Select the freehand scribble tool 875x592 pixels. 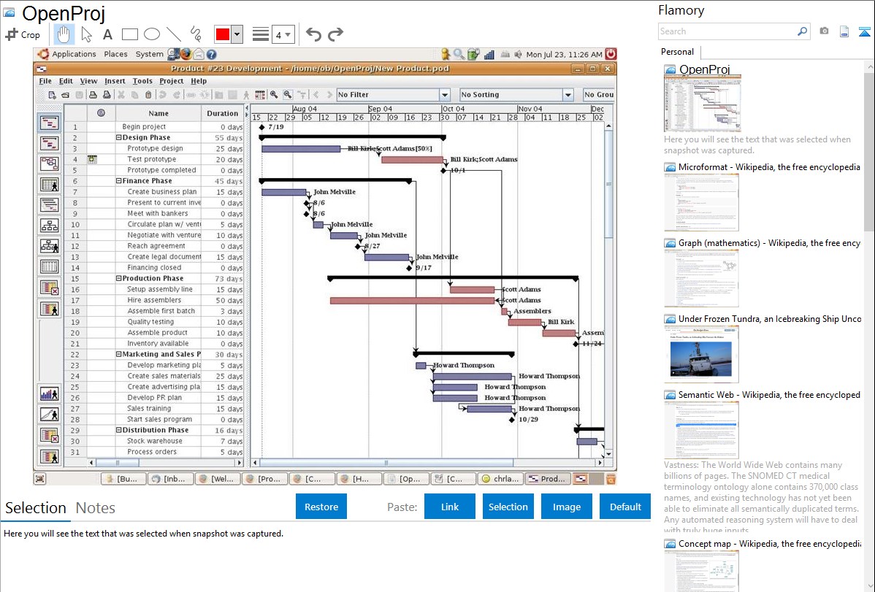pyautogui.click(x=196, y=34)
